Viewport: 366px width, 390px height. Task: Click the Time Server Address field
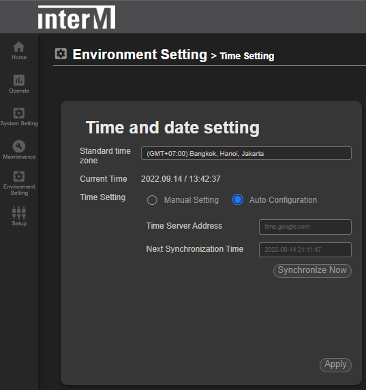tap(305, 227)
